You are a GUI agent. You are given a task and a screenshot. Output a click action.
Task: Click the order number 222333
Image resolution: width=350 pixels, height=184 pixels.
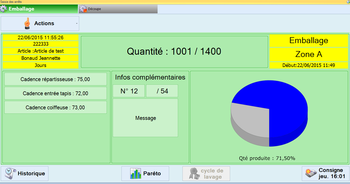point(41,44)
